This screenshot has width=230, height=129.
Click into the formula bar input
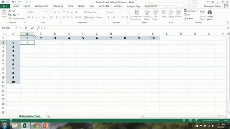(x=134, y=28)
